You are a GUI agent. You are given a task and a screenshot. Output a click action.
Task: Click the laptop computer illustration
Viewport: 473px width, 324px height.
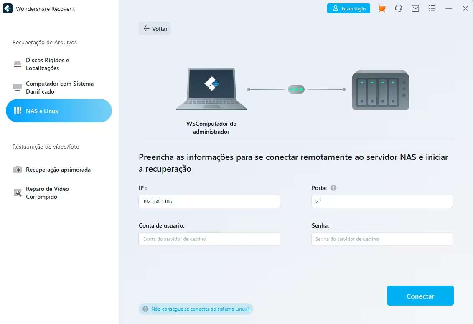[211, 89]
